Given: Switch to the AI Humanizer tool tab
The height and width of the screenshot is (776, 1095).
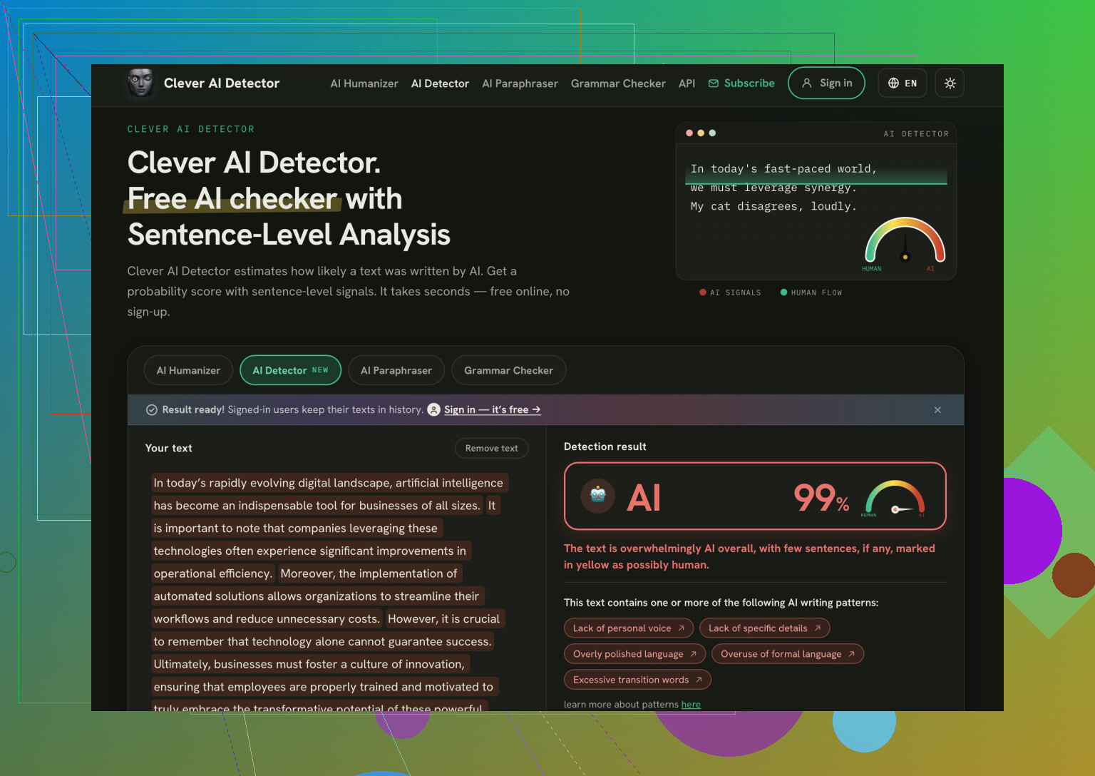Looking at the screenshot, I should point(188,370).
